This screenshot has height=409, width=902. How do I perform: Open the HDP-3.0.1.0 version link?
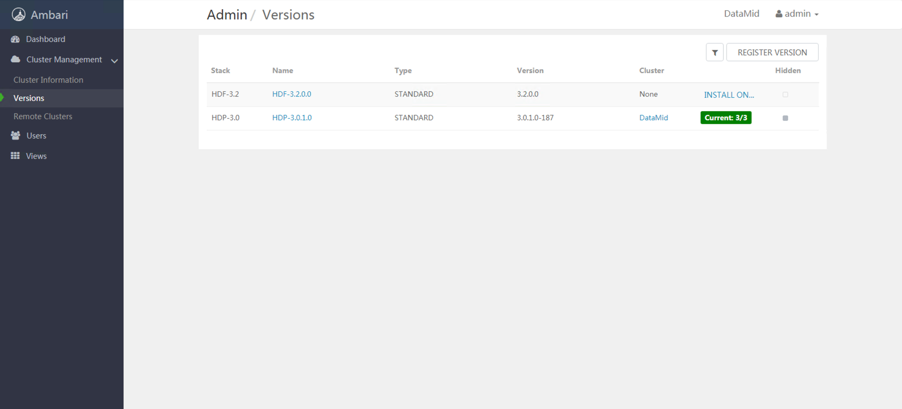(292, 118)
